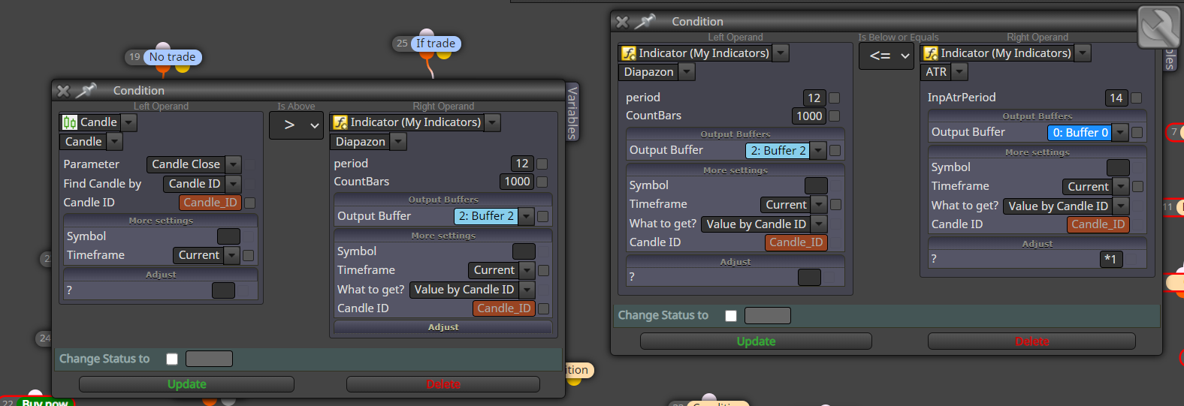Image resolution: width=1184 pixels, height=406 pixels.
Task: Open the wrench settings tool
Action: (x=1159, y=27)
